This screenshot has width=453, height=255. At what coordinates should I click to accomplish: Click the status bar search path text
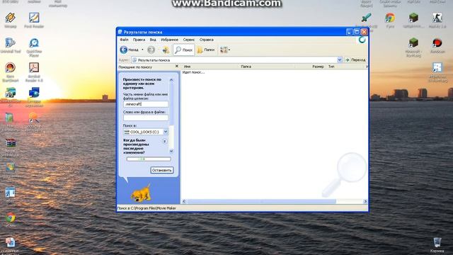coord(147,208)
